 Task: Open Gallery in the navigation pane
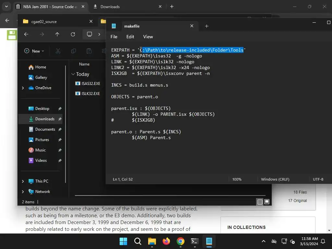(41, 77)
